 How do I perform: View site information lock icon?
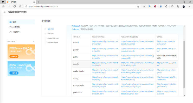26,6
